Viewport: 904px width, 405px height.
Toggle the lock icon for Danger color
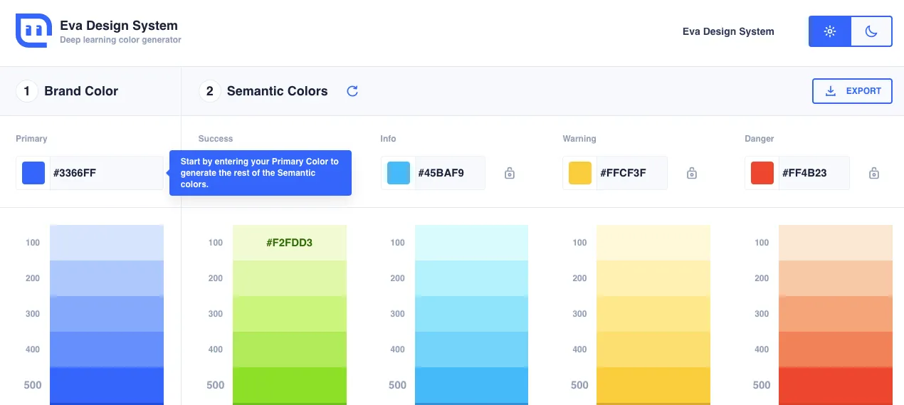point(874,173)
